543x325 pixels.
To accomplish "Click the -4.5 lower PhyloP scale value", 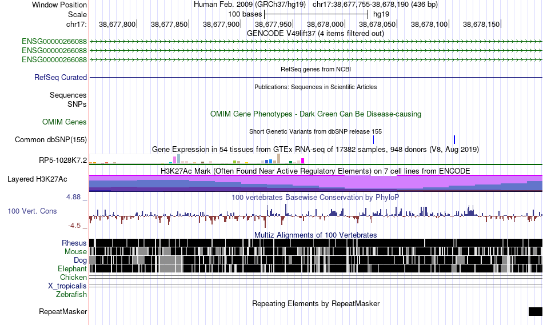I will [x=74, y=226].
